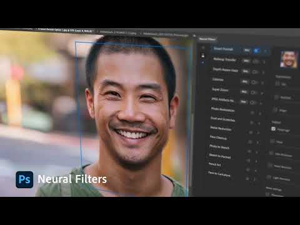Expand the Makeup Transfer arrow
The image size is (300, 225).
264,62
